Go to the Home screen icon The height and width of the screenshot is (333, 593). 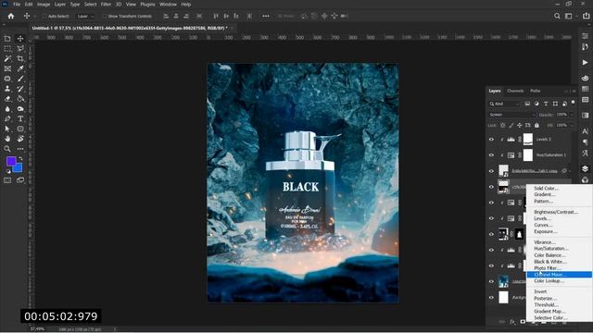coord(11,16)
